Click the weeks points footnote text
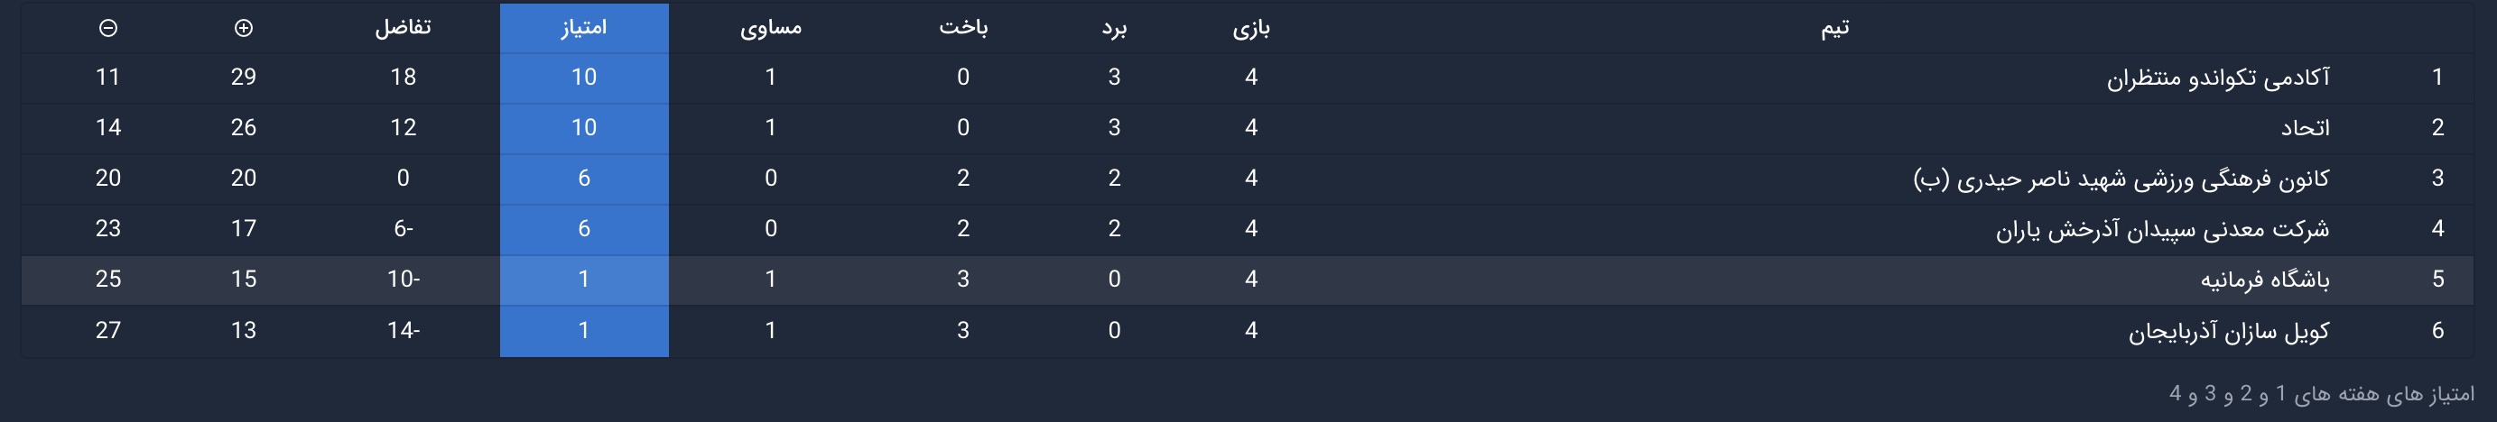 [2322, 394]
